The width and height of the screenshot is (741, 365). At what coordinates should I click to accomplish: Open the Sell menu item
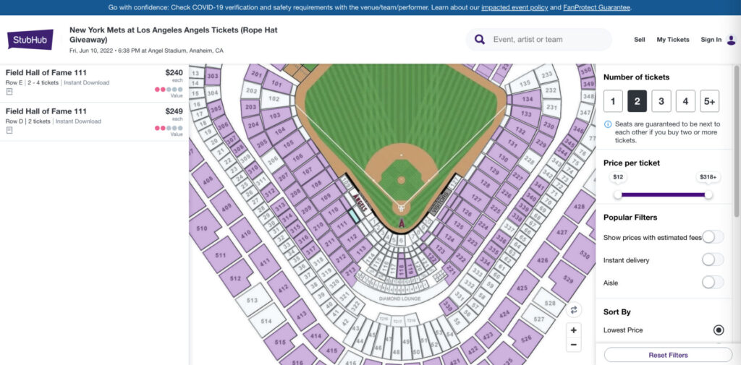639,40
